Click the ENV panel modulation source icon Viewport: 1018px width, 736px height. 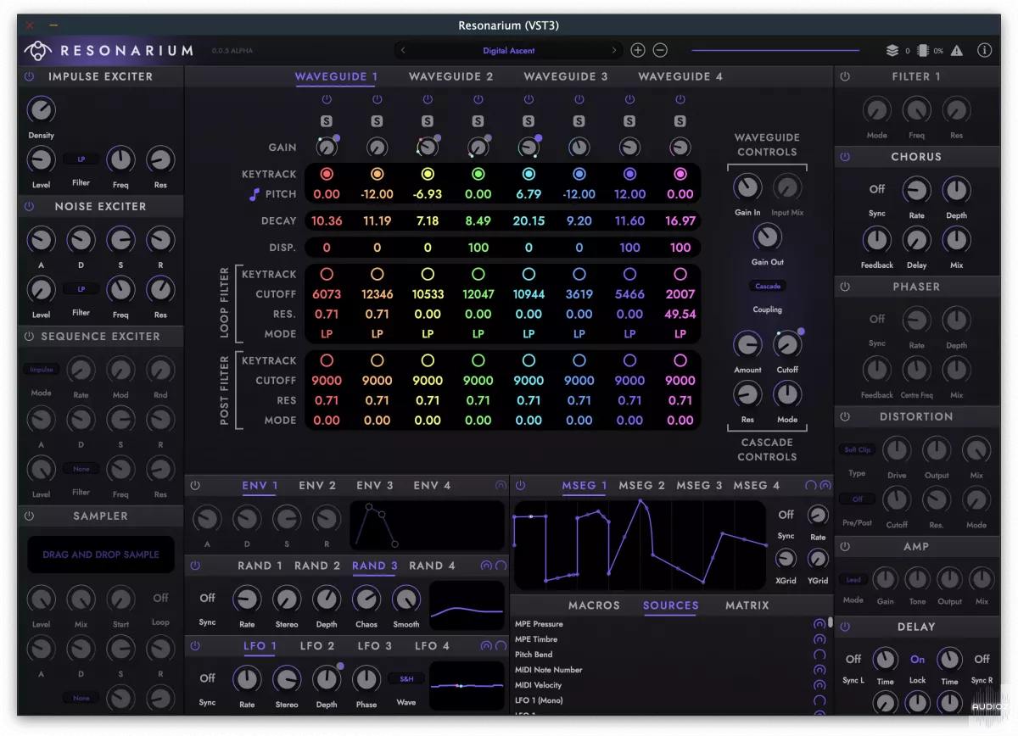(x=501, y=486)
